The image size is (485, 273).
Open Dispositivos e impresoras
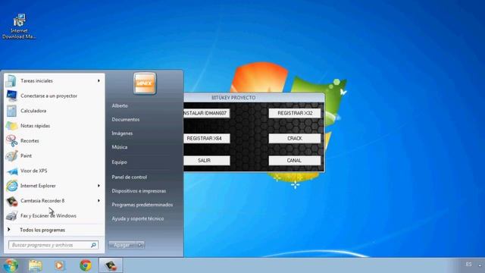139,191
